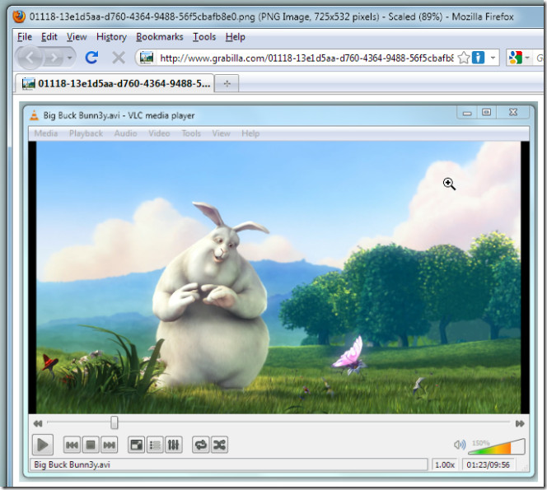This screenshot has width=547, height=490.
Task: Click the VLC window minimize button
Action: (467, 113)
